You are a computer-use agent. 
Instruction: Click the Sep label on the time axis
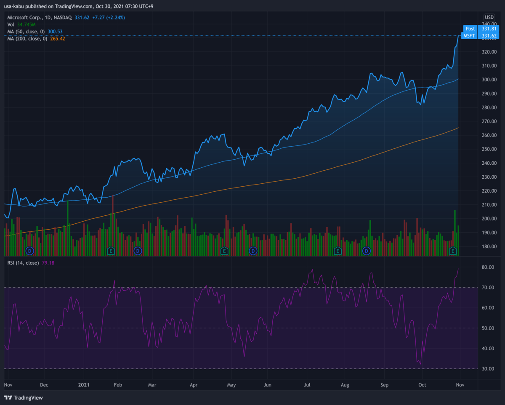(384, 385)
